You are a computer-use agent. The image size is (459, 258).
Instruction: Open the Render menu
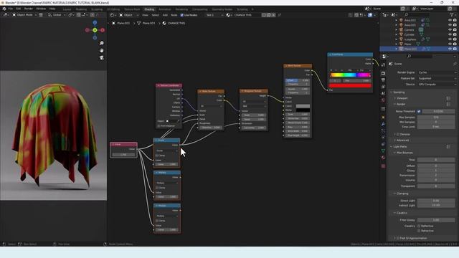(29, 9)
